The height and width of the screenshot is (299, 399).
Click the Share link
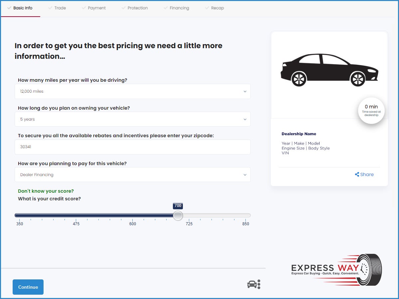(x=367, y=174)
